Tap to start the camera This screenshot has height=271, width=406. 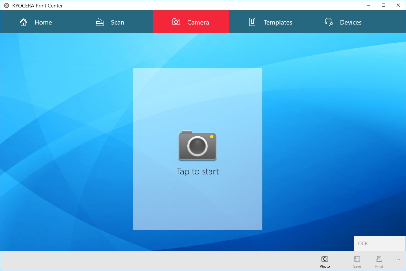[x=197, y=171]
